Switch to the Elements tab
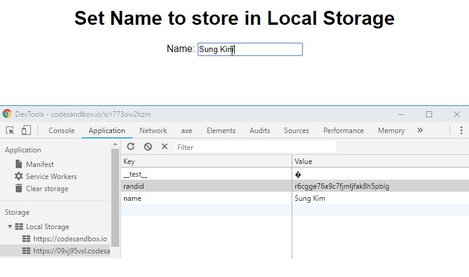 [221, 131]
